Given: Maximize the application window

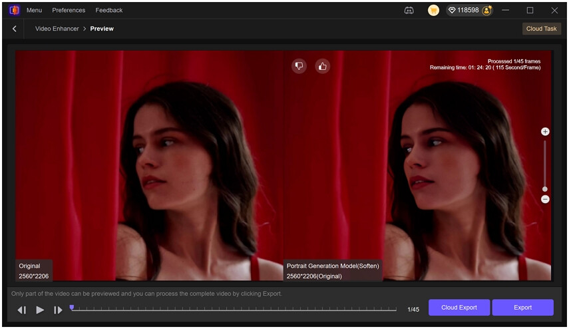Looking at the screenshot, I should [x=530, y=10].
